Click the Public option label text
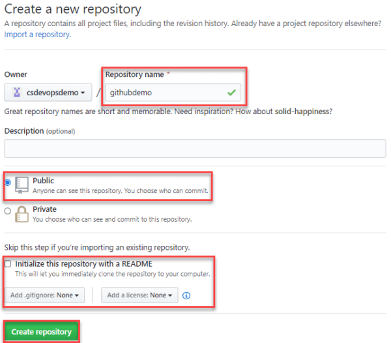Screen dimensions: 391x343 pyautogui.click(x=43, y=181)
